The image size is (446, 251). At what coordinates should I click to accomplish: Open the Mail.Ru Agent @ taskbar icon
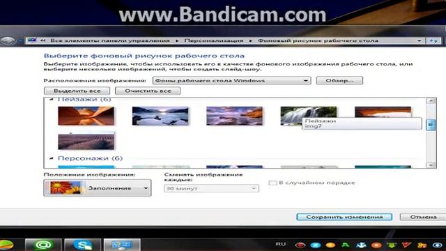tap(43, 245)
